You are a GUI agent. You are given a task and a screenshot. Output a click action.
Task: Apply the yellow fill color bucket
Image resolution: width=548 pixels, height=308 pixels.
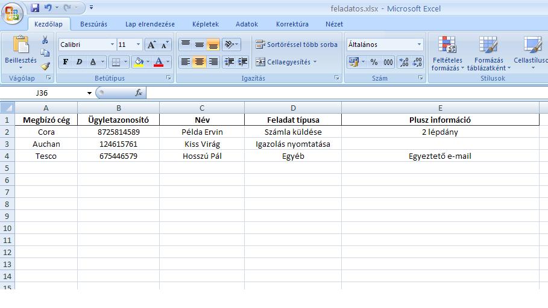click(x=139, y=62)
